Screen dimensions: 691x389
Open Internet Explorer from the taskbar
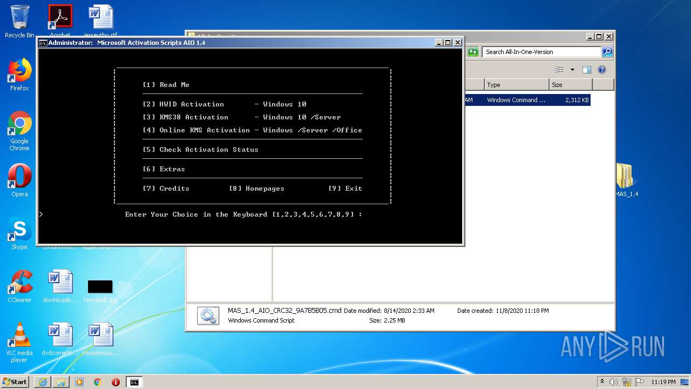tap(43, 382)
